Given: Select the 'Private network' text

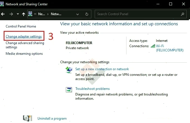Looking at the screenshot, I should pos(77,48).
